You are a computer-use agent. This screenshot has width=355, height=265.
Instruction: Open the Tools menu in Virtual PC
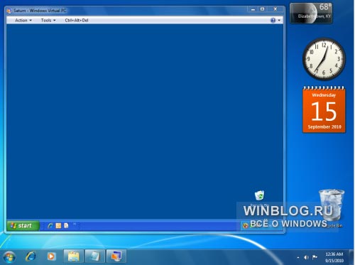tap(48, 21)
